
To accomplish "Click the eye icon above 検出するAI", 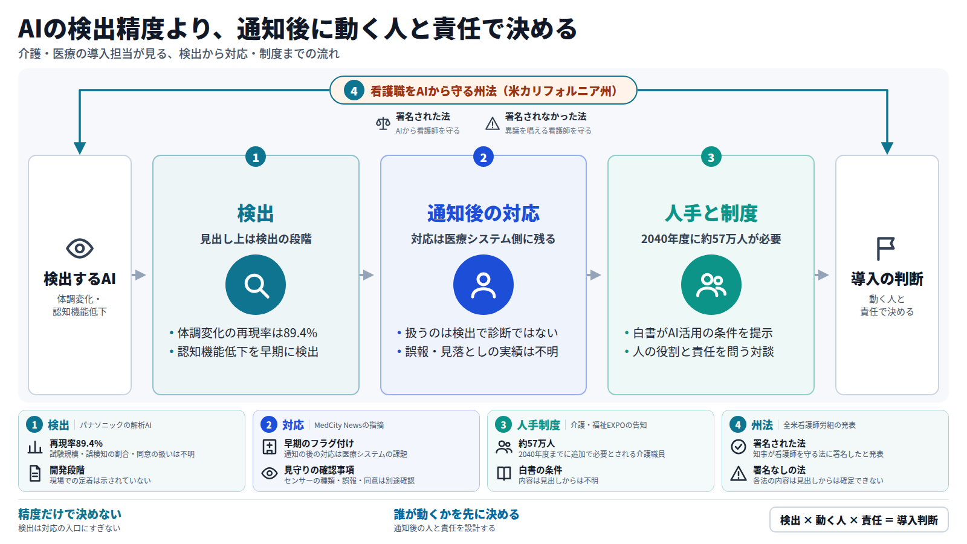I will point(80,248).
